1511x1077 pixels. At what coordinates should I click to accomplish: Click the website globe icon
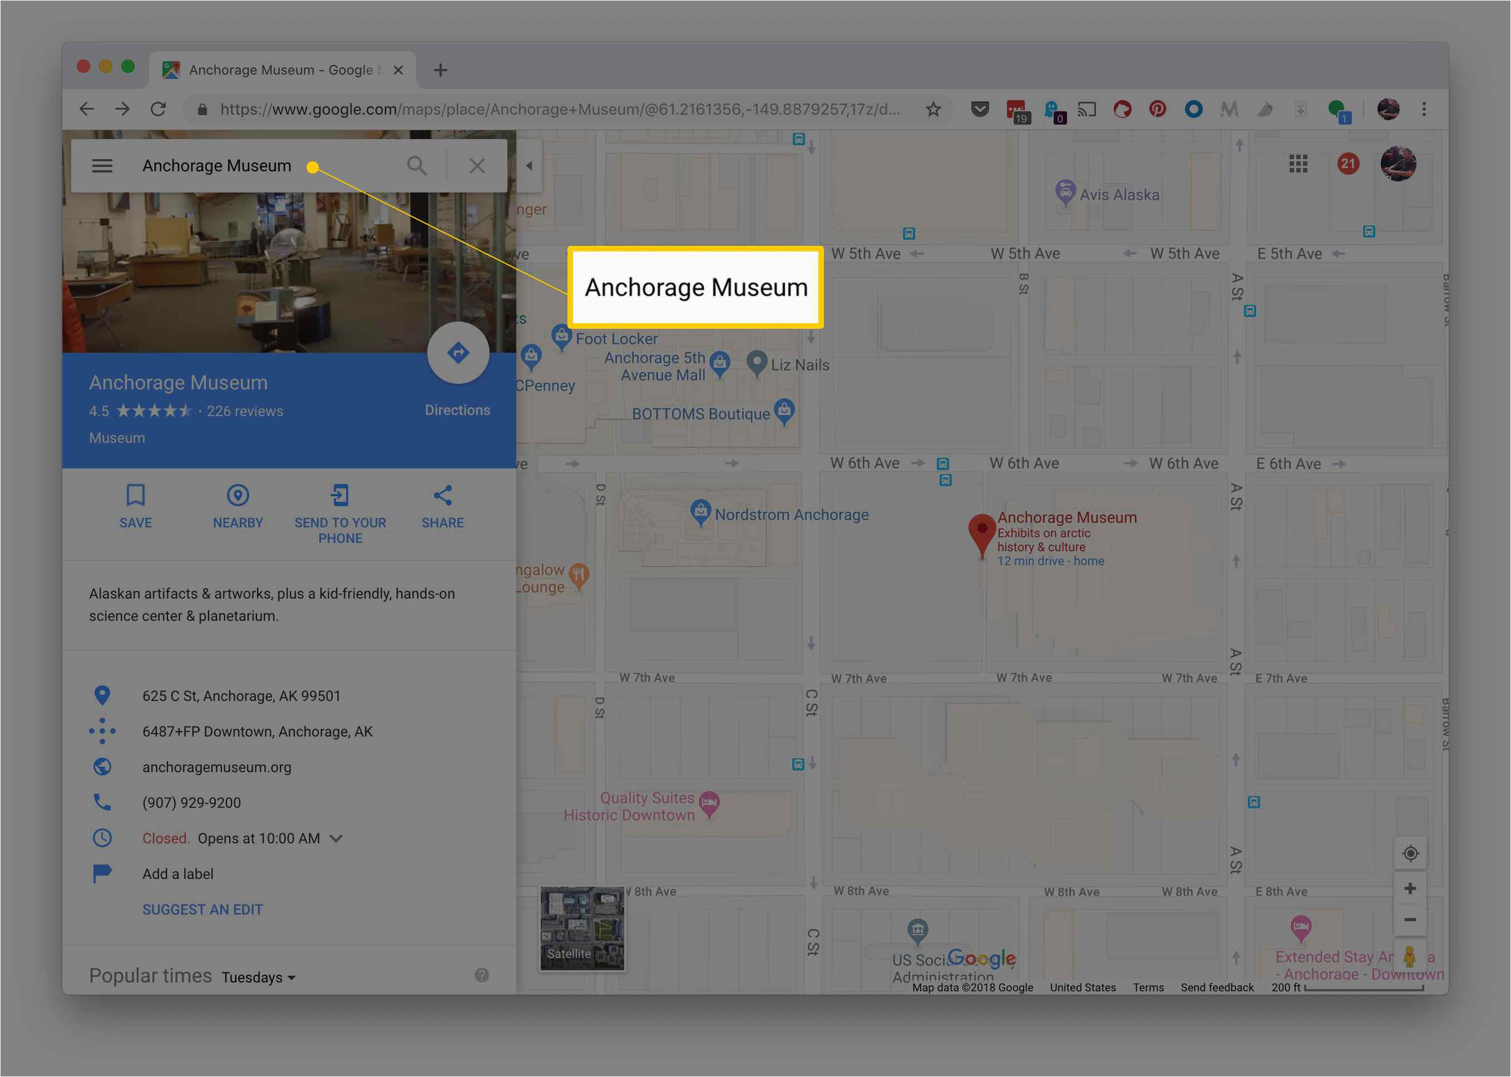(101, 767)
